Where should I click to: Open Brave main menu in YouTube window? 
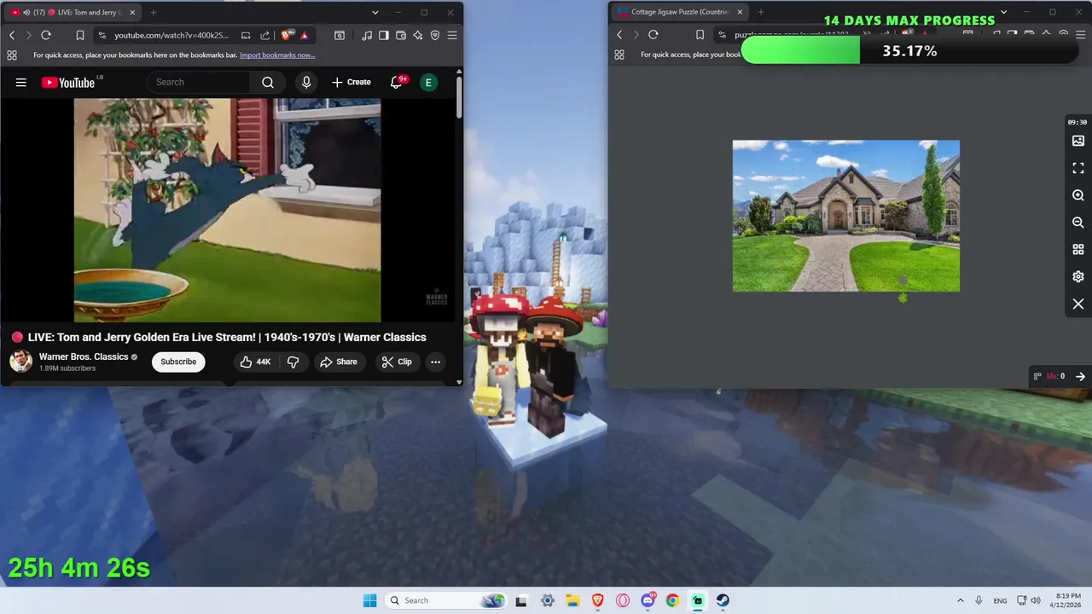[452, 35]
